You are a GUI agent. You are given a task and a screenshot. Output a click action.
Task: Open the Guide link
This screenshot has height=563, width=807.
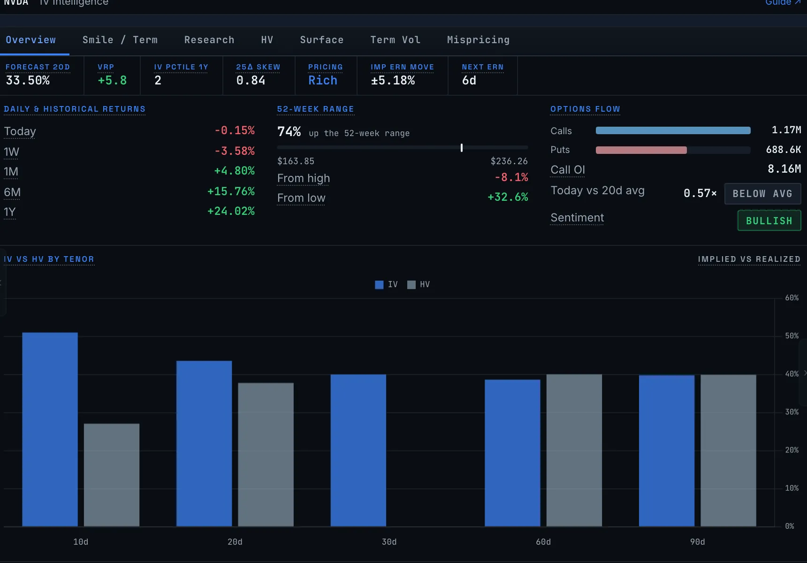click(783, 2)
